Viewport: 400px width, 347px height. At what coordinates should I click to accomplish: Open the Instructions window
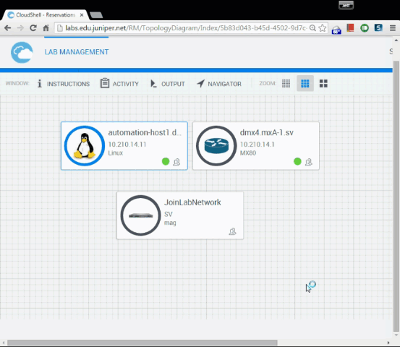(64, 84)
